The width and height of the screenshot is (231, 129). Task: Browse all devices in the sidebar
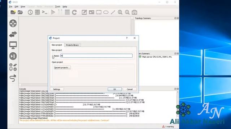pyautogui.click(x=13, y=67)
